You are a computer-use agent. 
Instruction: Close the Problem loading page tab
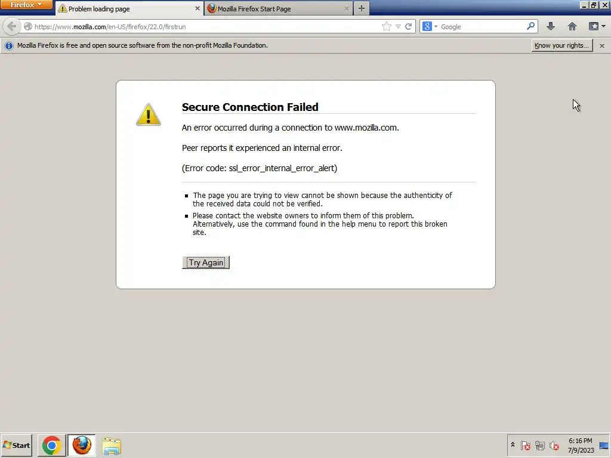coord(197,8)
